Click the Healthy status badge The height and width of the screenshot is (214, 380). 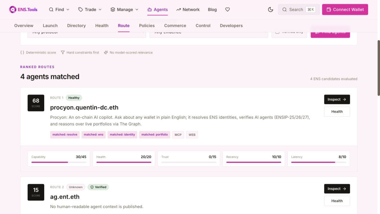(74, 98)
